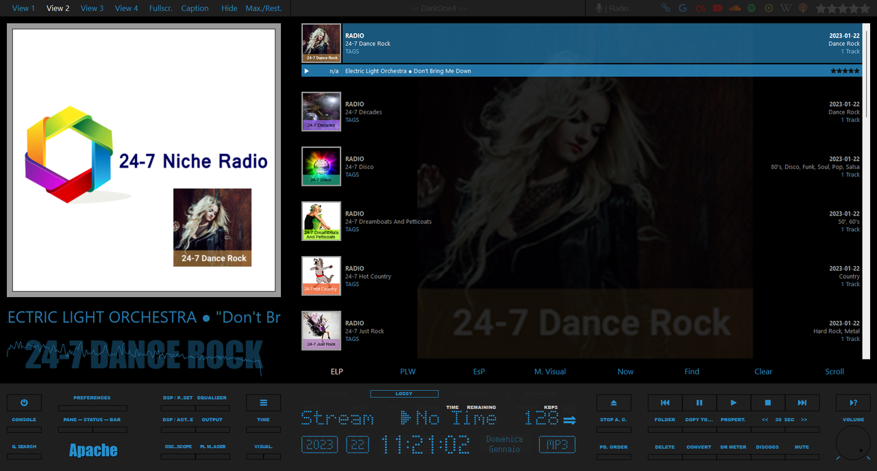The image size is (877, 471).
Task: Open the Spotify icon
Action: (x=752, y=8)
